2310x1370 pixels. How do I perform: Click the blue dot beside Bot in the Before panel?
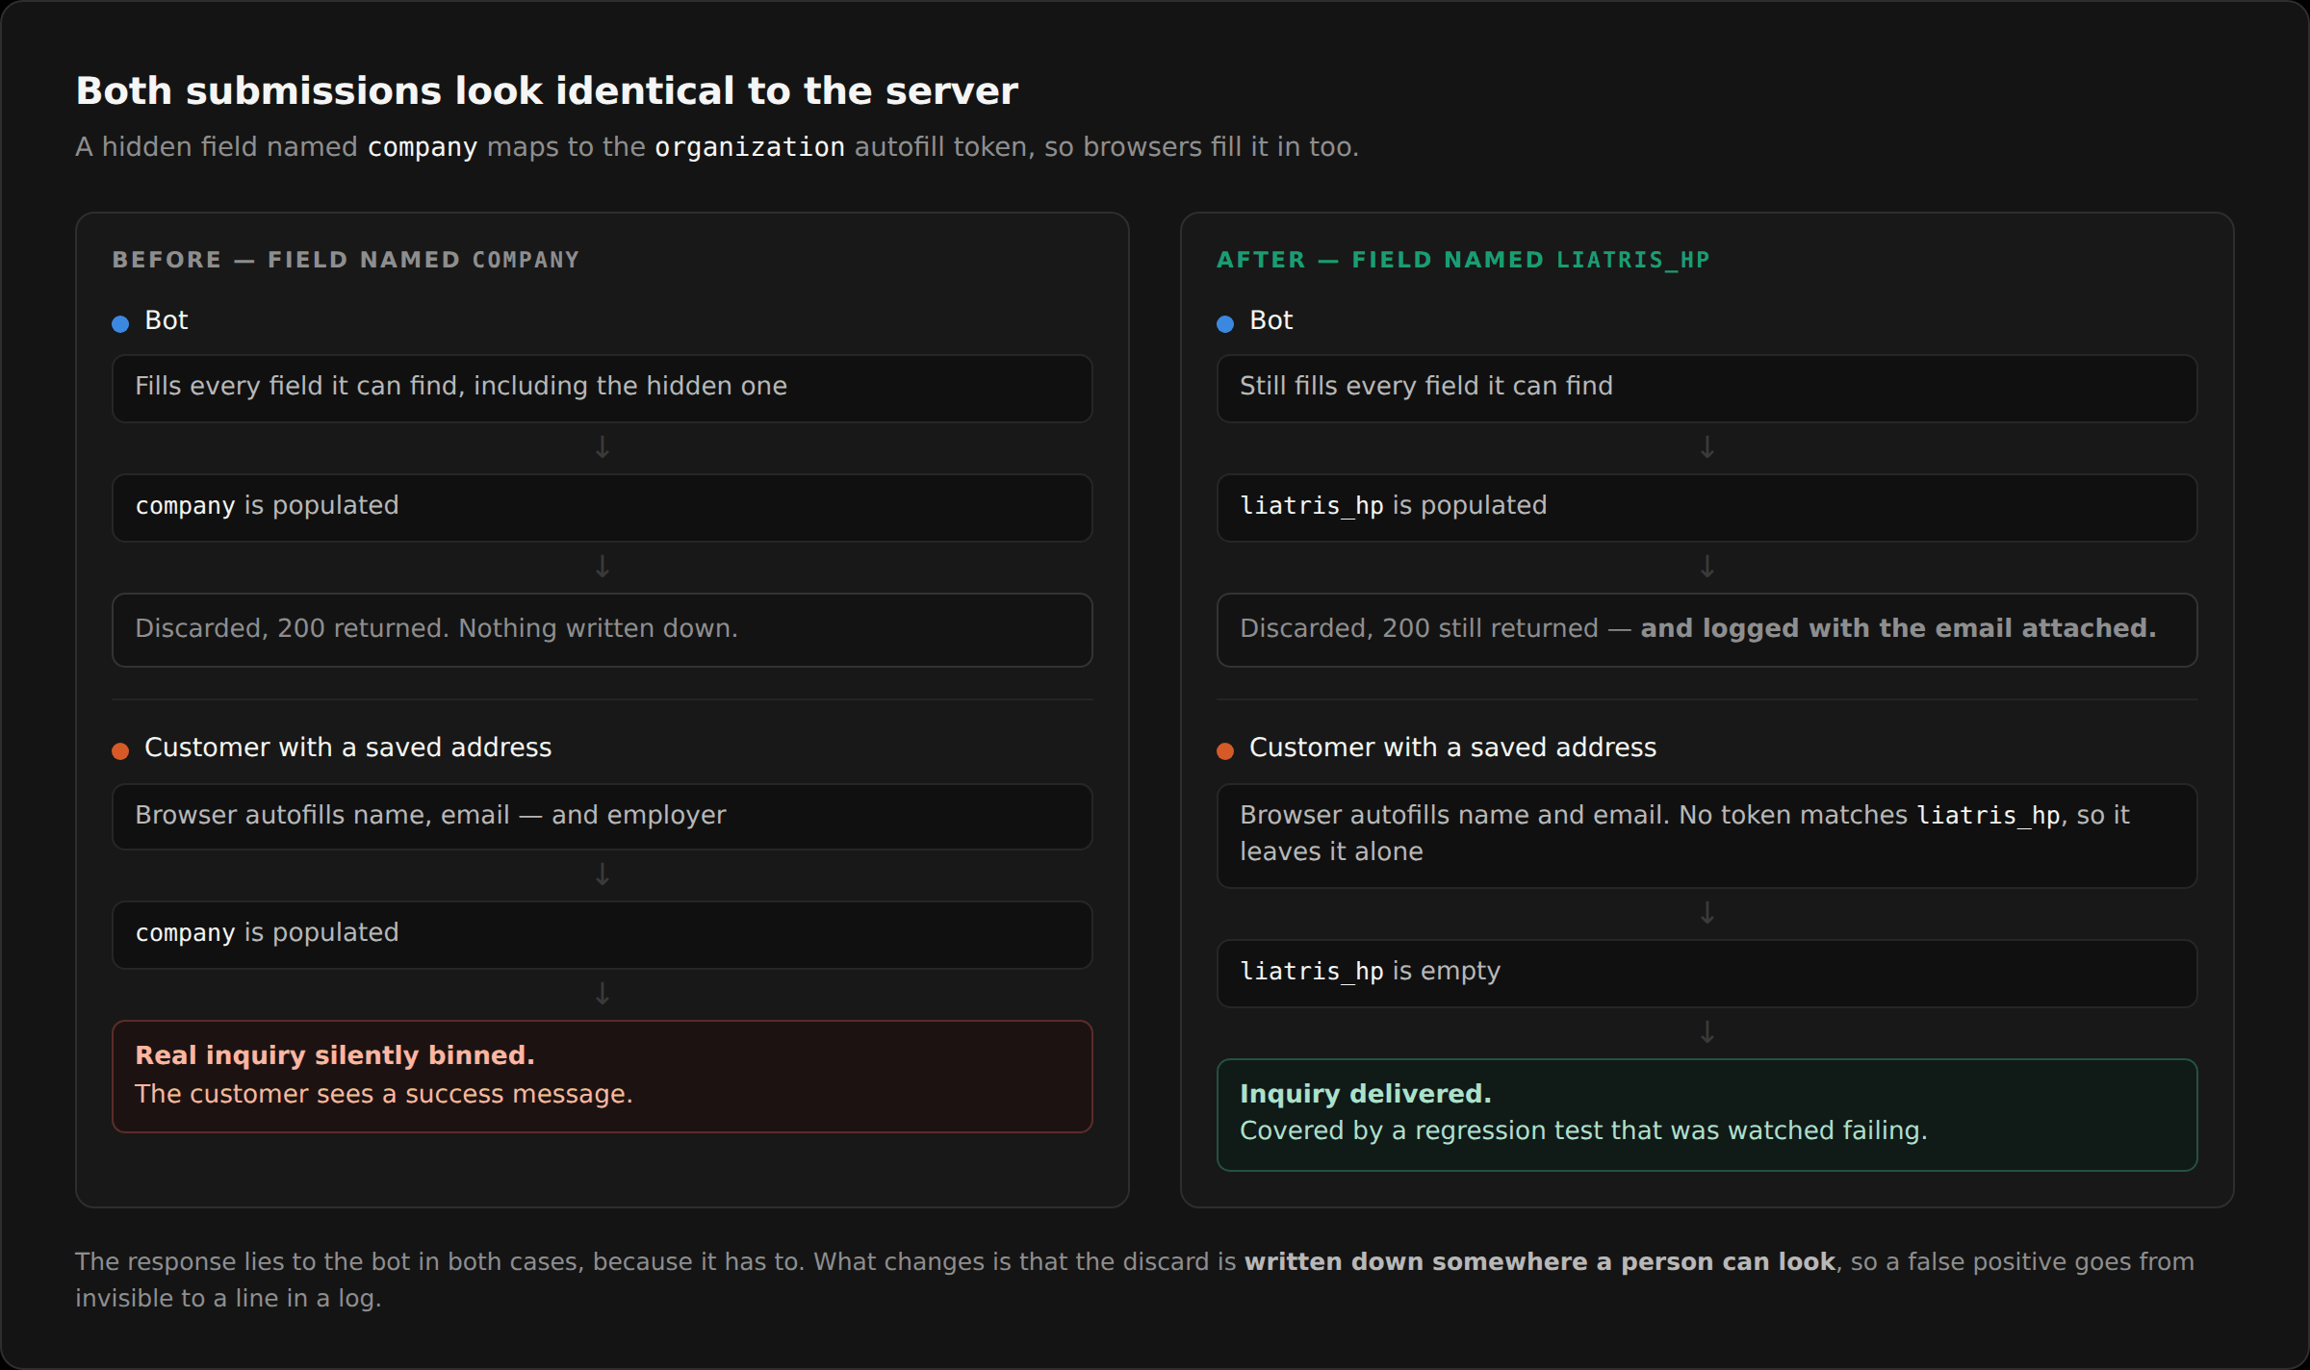120,323
